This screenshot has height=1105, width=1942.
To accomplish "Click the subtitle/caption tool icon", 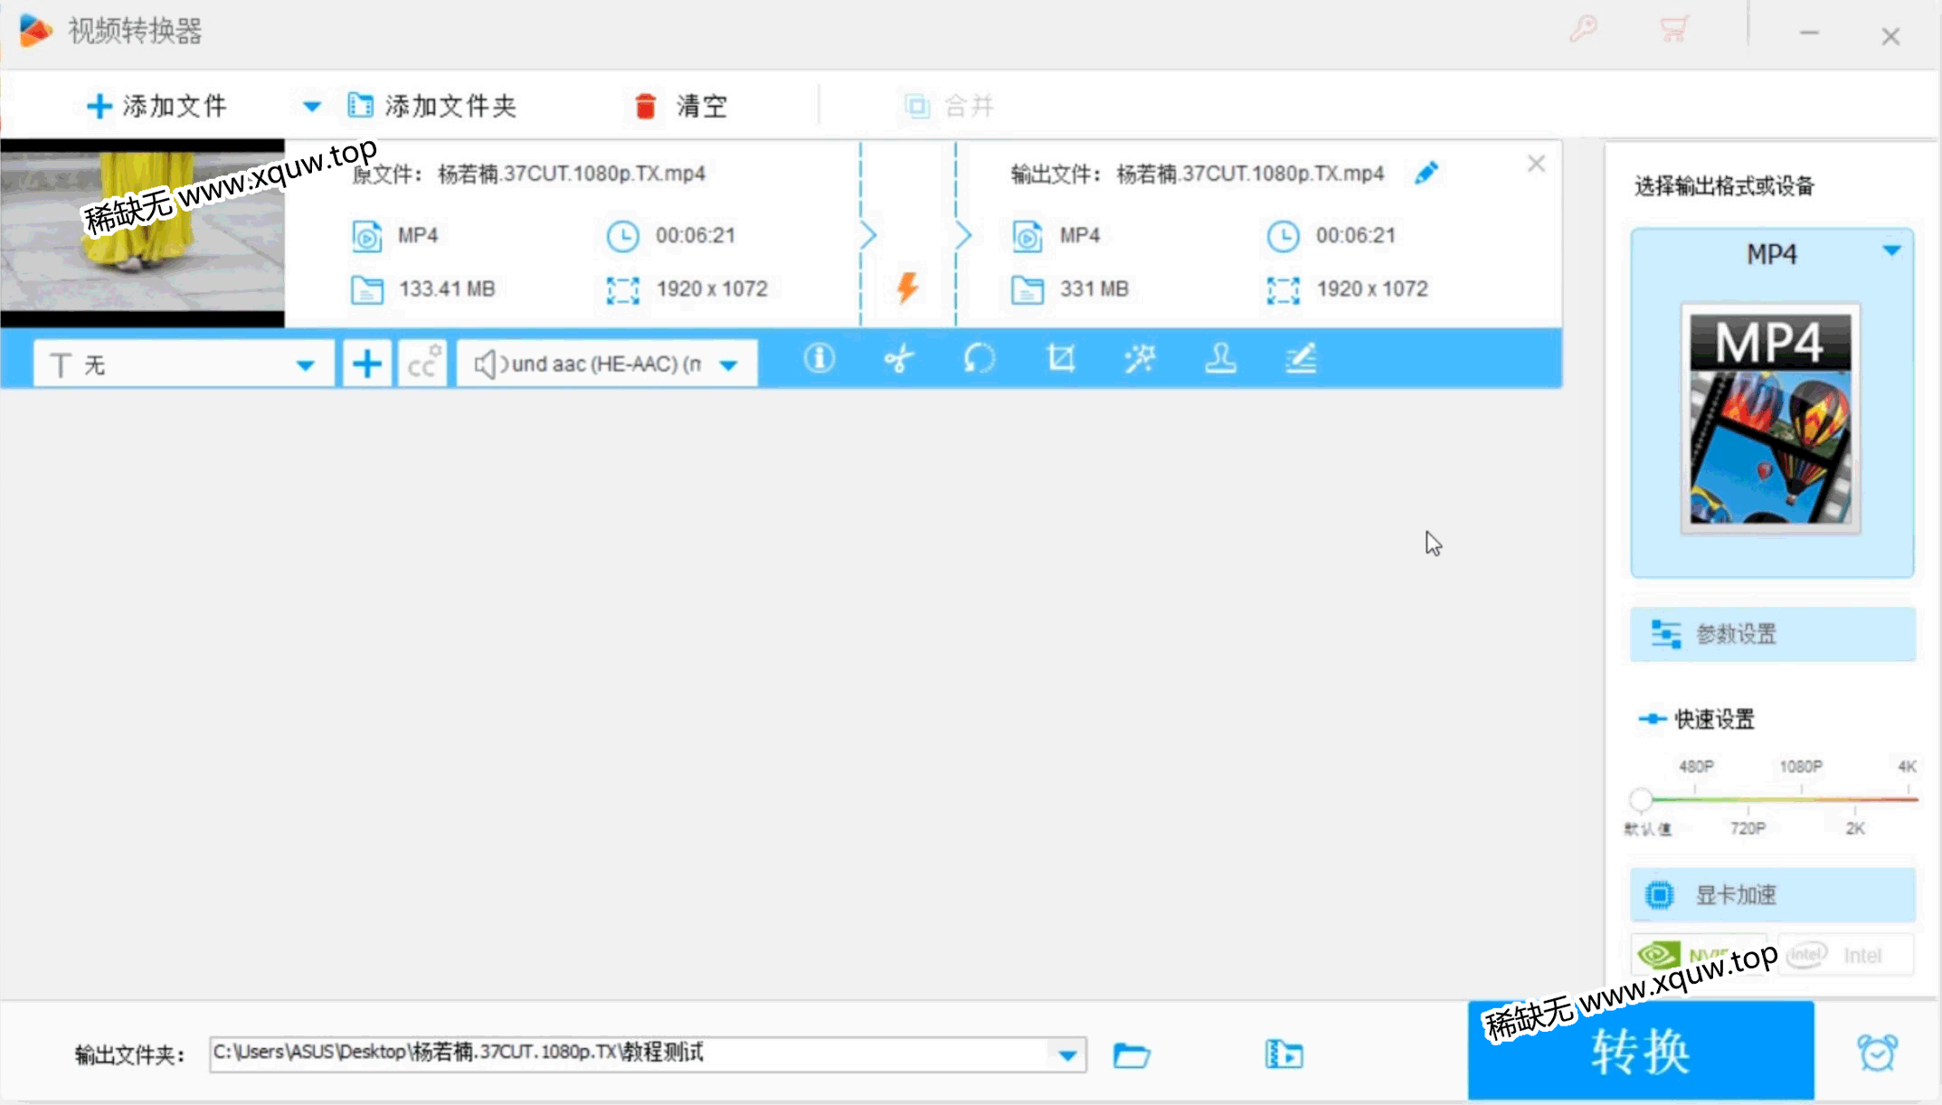I will 422,363.
